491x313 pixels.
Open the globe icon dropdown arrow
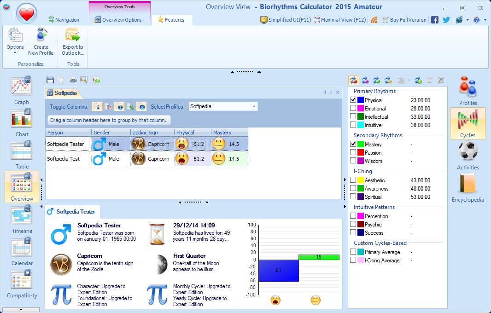coord(468,20)
